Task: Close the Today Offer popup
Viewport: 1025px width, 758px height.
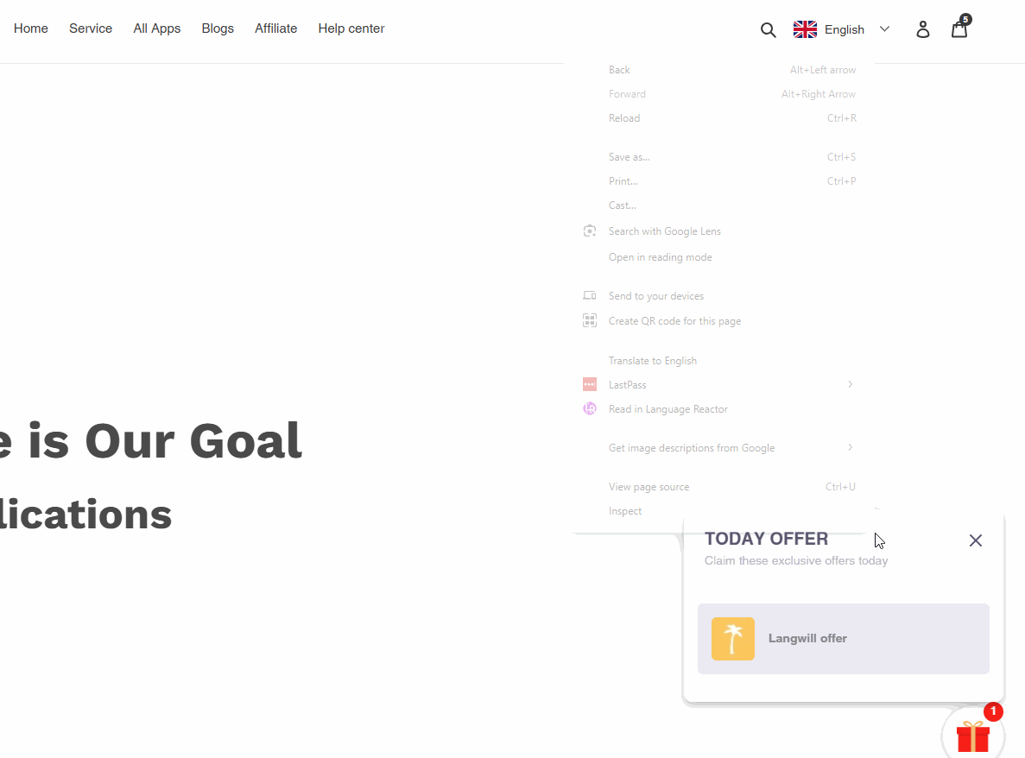Action: [975, 540]
